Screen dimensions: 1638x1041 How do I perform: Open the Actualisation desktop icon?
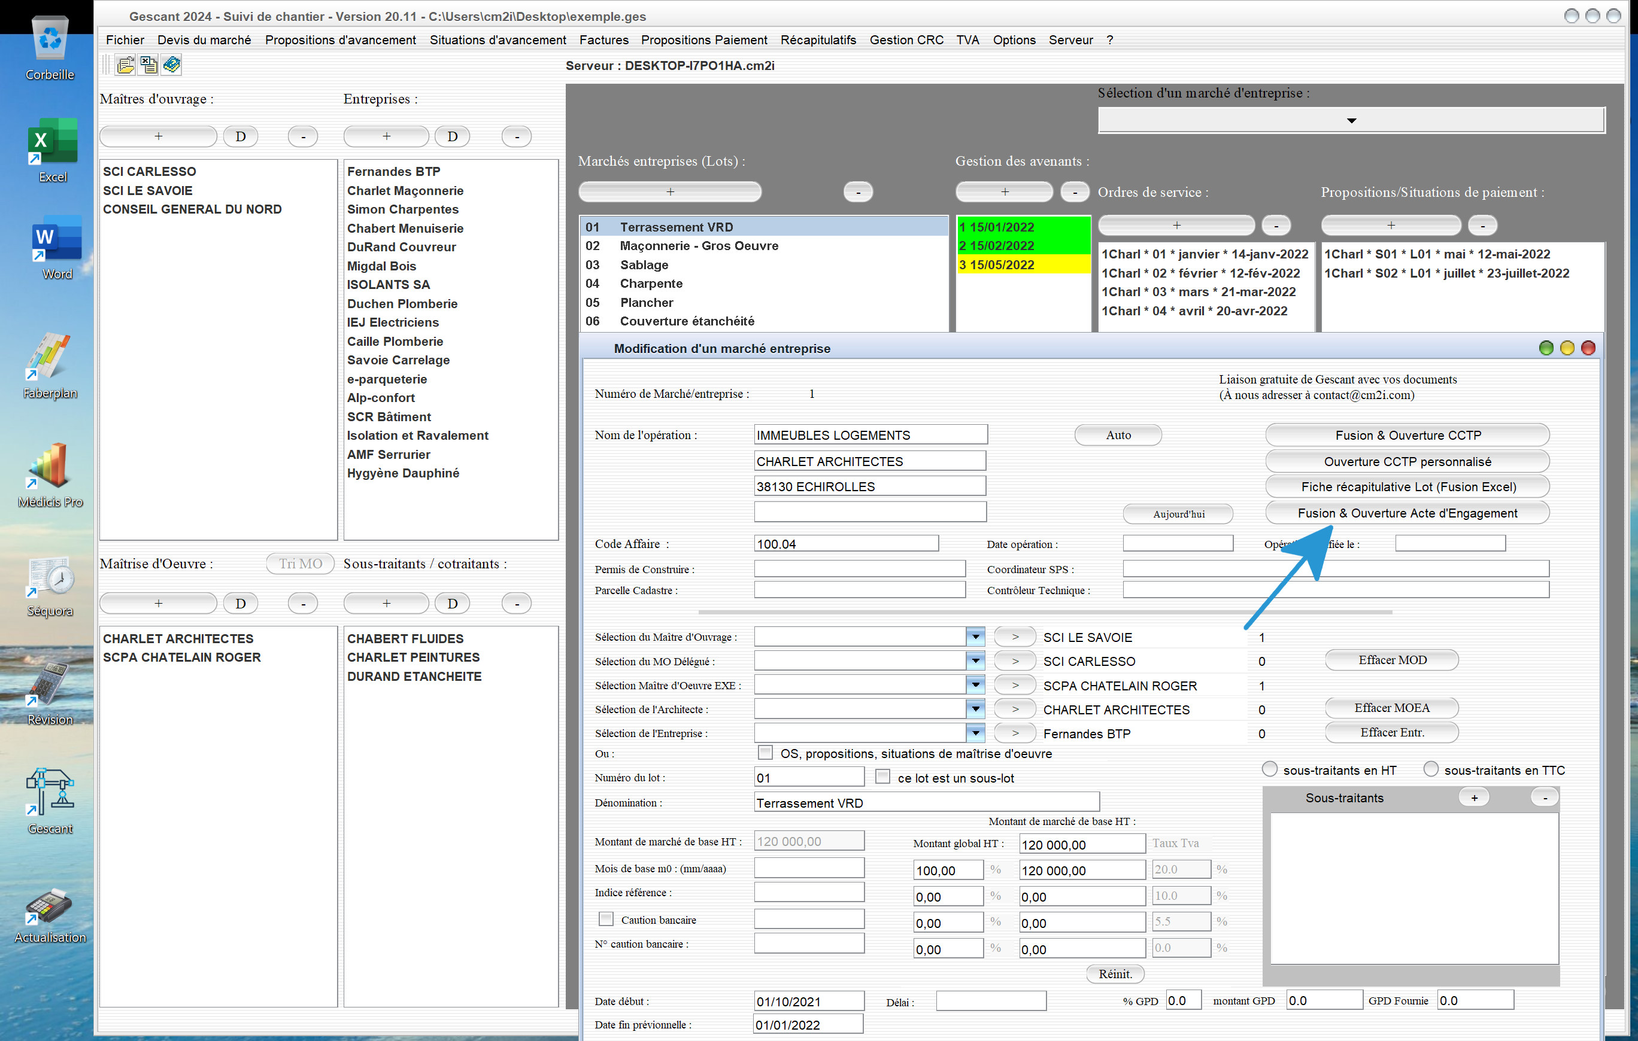point(50,915)
